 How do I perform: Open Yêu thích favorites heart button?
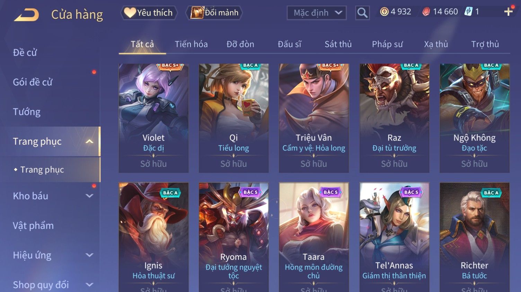[x=149, y=13]
